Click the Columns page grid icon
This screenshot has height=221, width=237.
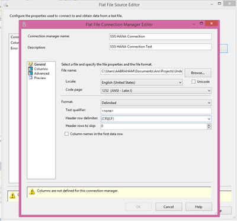tap(30, 69)
